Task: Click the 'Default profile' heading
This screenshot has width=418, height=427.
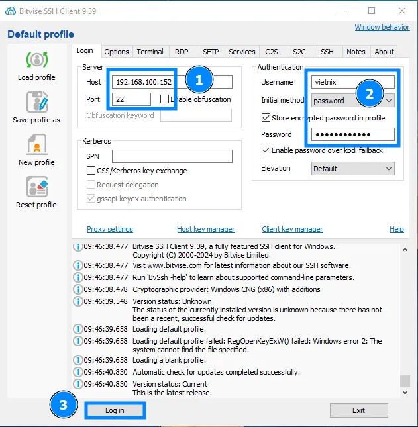Action: coord(40,34)
